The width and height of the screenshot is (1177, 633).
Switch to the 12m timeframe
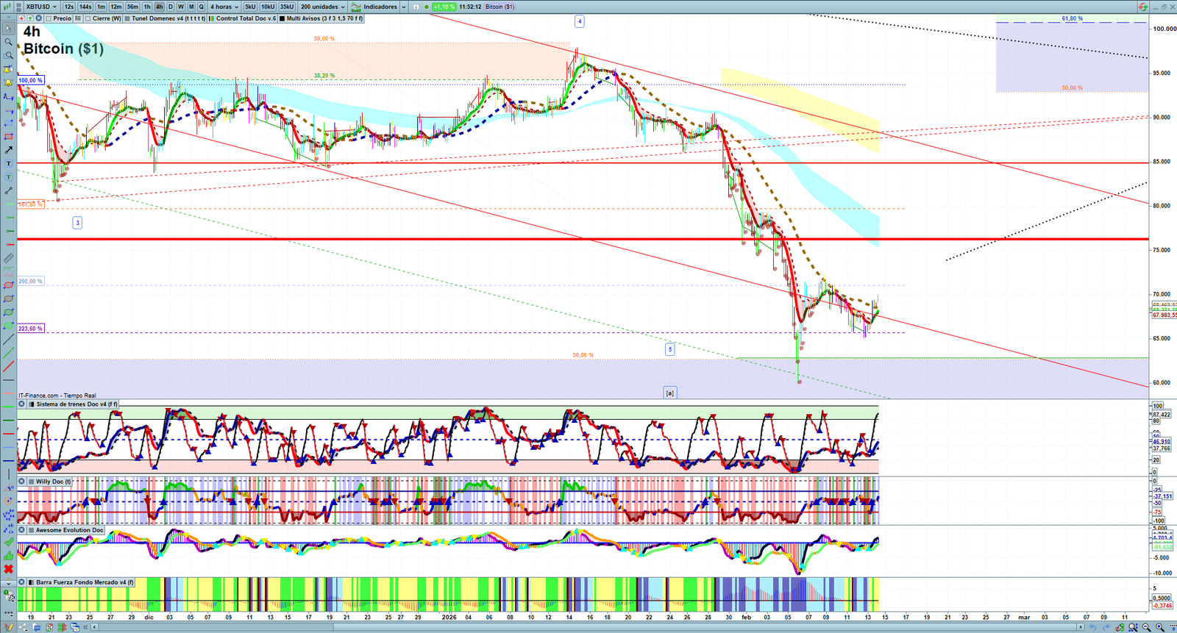point(115,7)
